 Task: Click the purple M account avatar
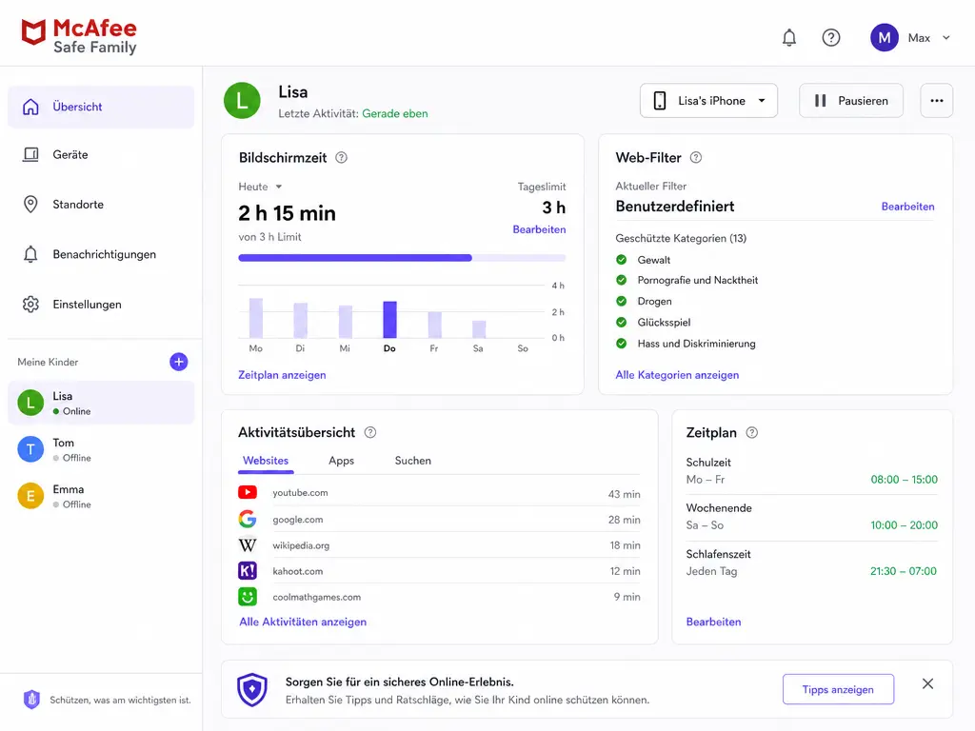point(885,38)
